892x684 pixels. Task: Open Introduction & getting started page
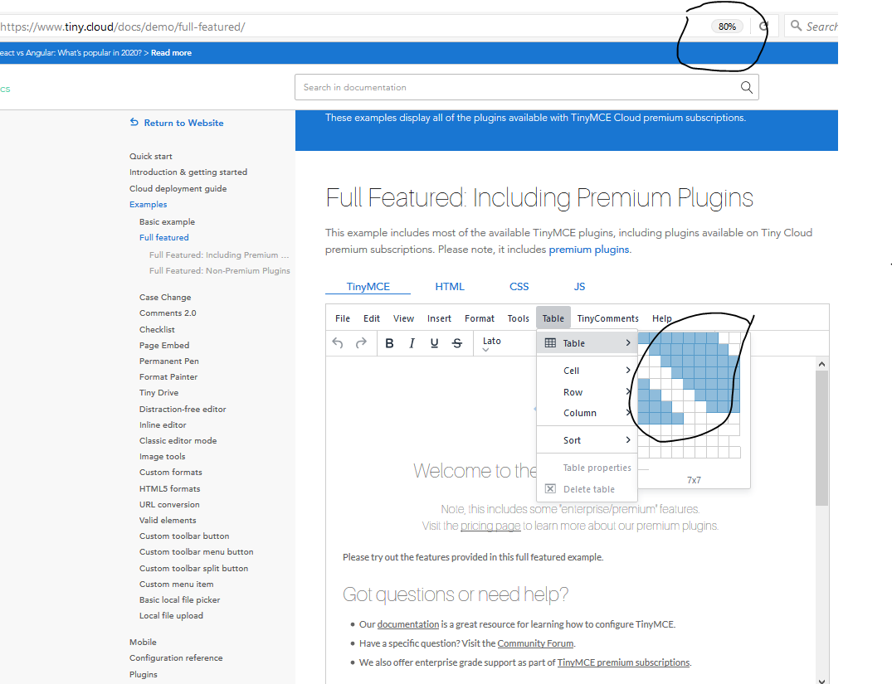click(188, 172)
